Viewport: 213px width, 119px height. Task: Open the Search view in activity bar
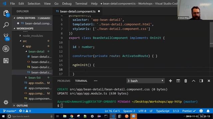tap(6, 25)
